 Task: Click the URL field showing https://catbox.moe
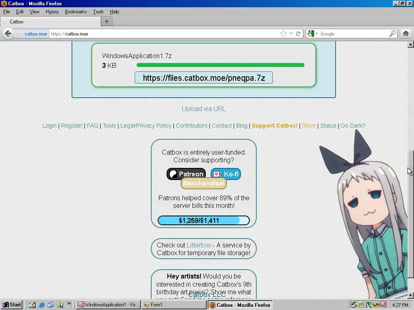click(164, 34)
